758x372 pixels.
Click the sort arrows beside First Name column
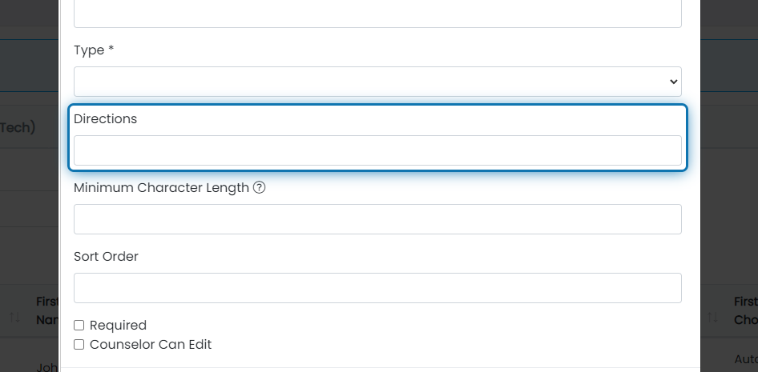[14, 317]
